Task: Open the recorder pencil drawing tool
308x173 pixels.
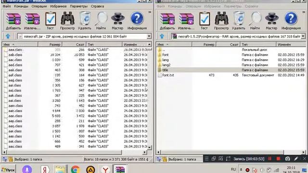Action: click(x=296, y=159)
